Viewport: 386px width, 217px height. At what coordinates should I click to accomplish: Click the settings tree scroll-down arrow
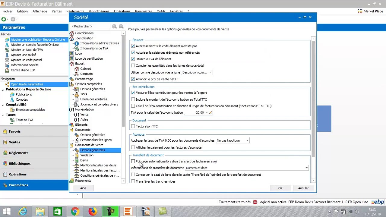[x=123, y=181]
